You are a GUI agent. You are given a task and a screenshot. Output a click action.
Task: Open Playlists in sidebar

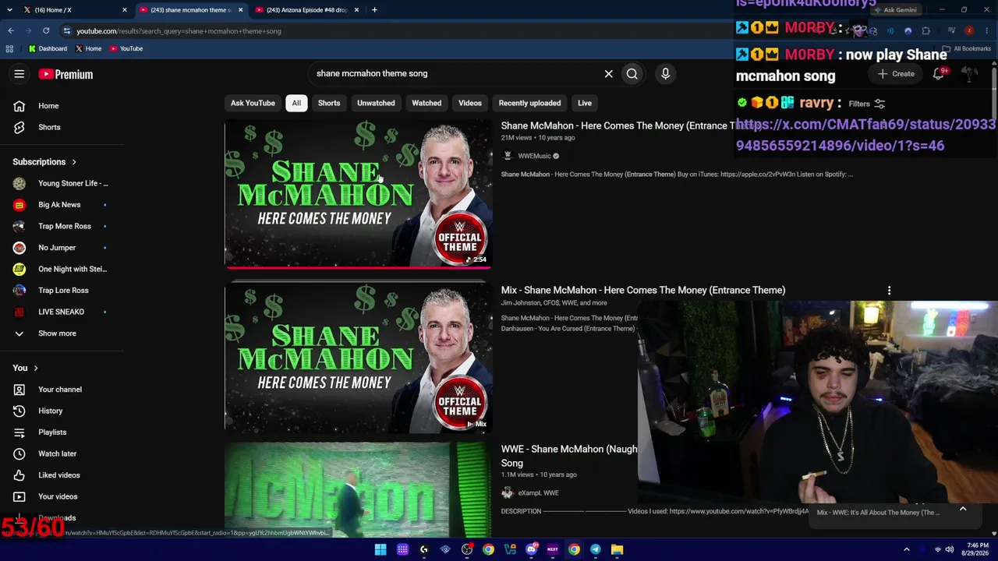coord(52,432)
